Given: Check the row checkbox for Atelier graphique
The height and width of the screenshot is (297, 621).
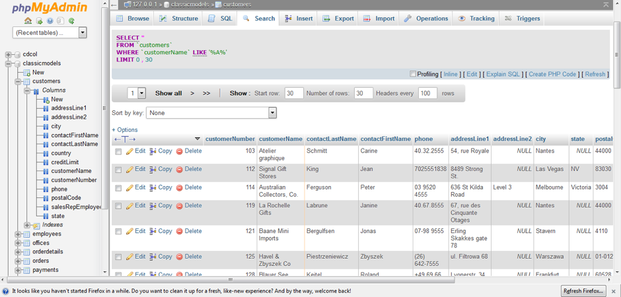Looking at the screenshot, I should [118, 152].
